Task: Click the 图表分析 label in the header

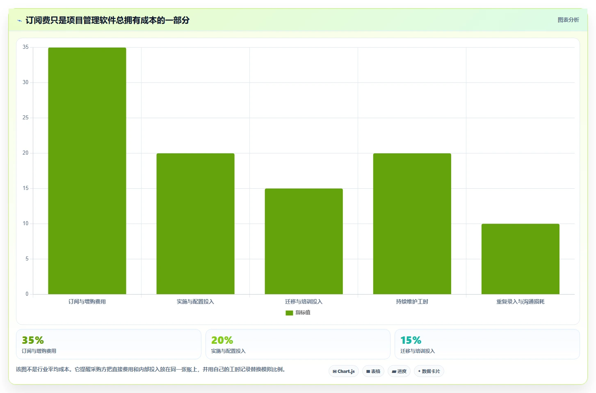Action: click(x=568, y=20)
